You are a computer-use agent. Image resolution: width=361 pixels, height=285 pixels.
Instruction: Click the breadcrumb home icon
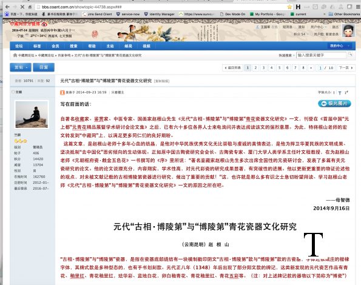[x=15, y=55]
